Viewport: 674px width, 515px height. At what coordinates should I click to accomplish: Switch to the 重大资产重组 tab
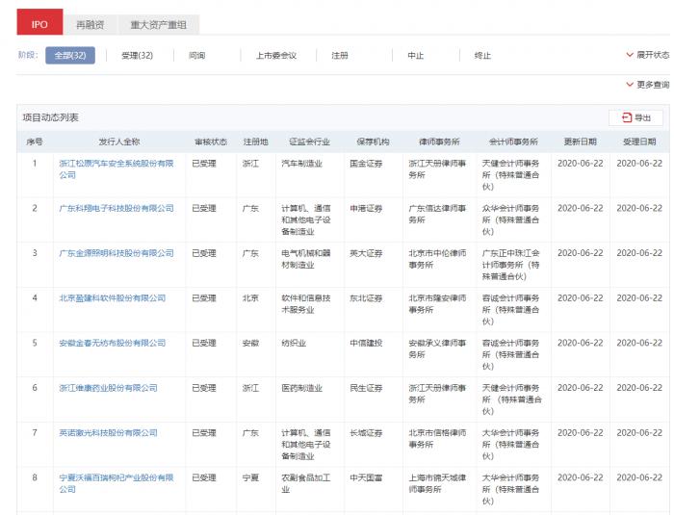(159, 22)
